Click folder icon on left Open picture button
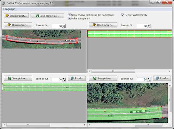 point(9,25)
